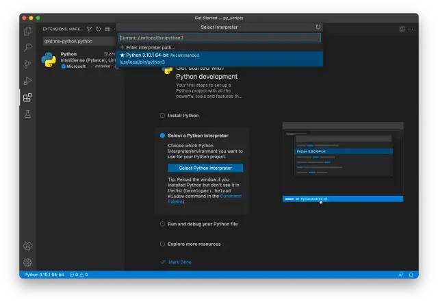Expand Explore more resources step title
The width and height of the screenshot is (438, 304).
194,244
